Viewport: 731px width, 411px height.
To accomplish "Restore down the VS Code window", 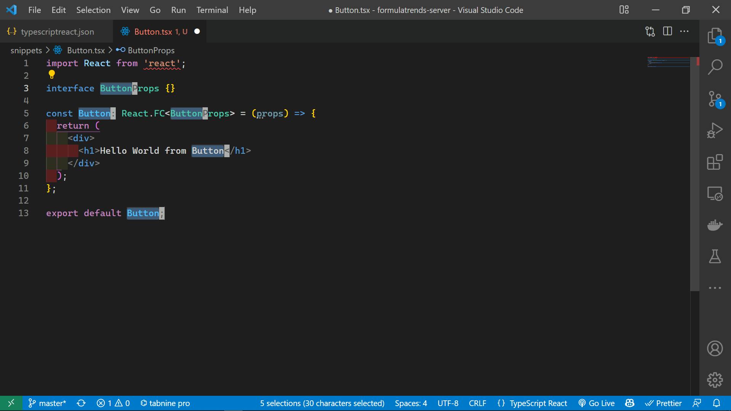I will click(686, 10).
